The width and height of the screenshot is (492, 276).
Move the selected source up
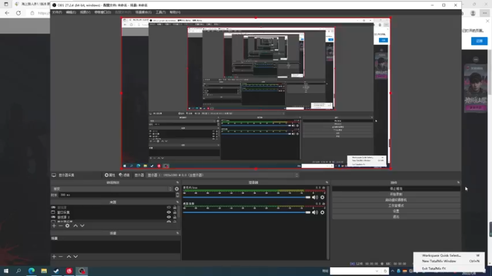[x=76, y=226]
